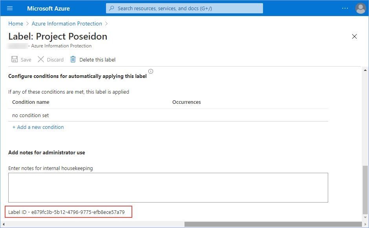The image size is (369, 228).
Task: Click the vertical scrollbar up arrow
Action: click(365, 70)
